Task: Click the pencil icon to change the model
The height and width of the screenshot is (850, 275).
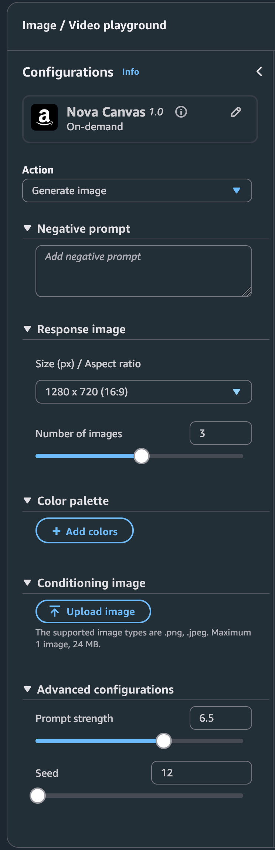Action: [236, 112]
